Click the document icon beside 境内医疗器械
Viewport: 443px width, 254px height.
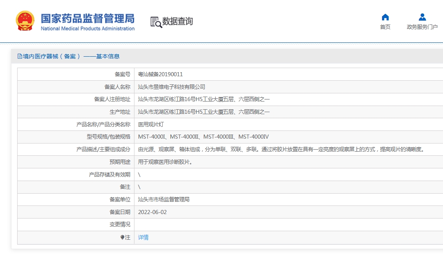point(20,56)
